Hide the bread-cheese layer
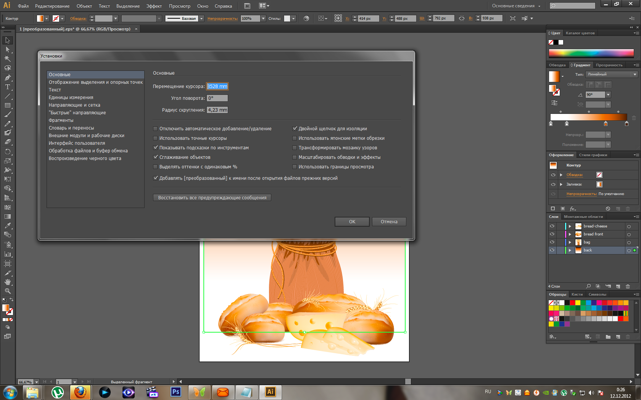The image size is (641, 400). click(552, 226)
